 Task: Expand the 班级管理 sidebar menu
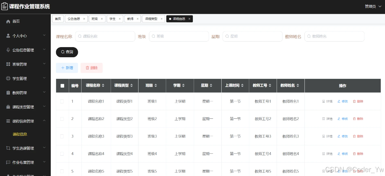[44, 64]
